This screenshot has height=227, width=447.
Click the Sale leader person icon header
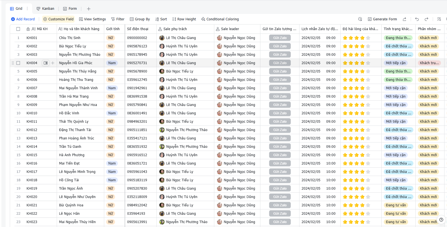(x=218, y=29)
